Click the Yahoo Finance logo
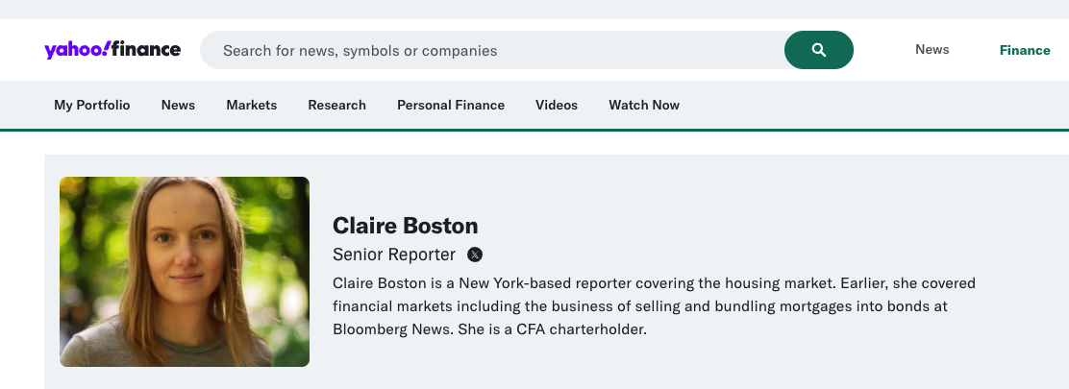 [112, 50]
